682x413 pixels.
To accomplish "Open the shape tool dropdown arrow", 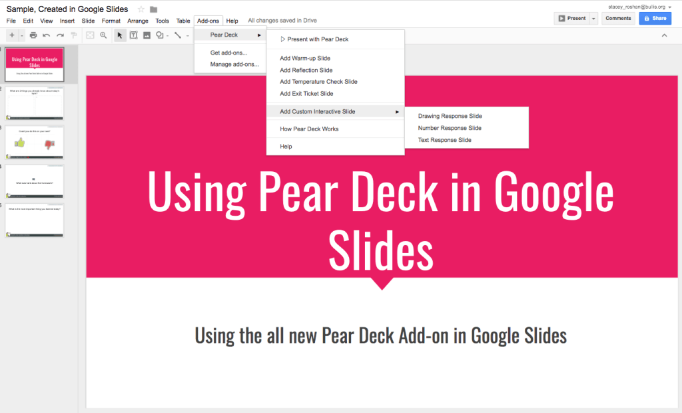I will [167, 36].
